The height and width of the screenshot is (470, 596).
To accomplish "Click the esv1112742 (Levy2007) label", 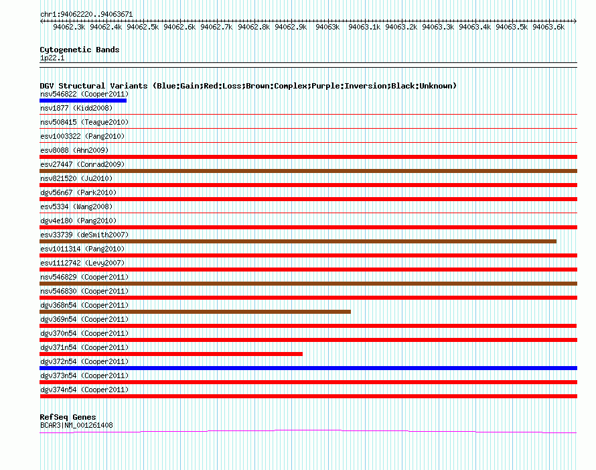I will click(82, 263).
